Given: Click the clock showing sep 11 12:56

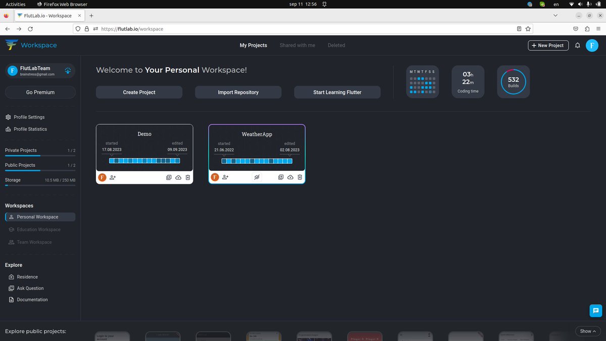Looking at the screenshot, I should pos(302,4).
